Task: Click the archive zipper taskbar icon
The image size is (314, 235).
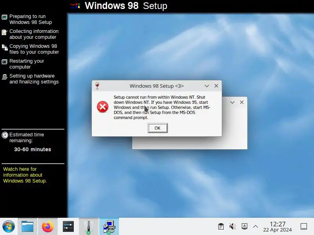Action: pos(89,227)
